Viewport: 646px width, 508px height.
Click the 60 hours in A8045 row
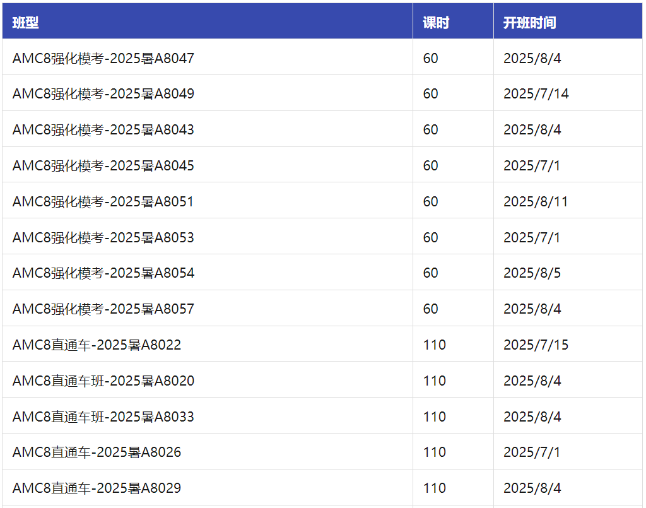[x=430, y=165]
